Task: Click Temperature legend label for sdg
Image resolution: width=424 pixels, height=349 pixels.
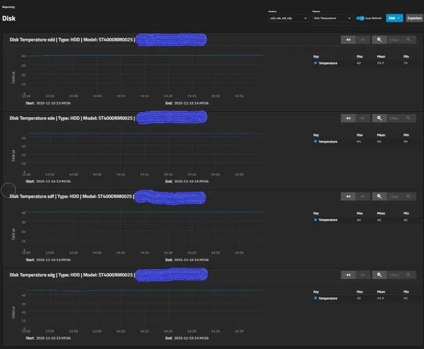Action: (x=327, y=298)
